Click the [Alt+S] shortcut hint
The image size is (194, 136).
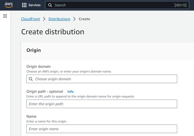(180, 5)
